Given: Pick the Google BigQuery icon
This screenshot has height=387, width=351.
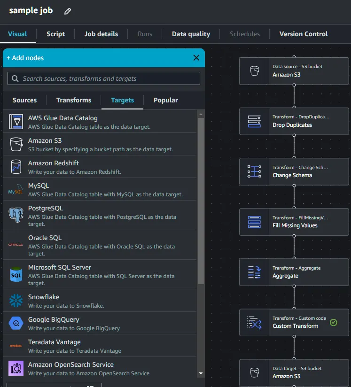Looking at the screenshot, I should (x=16, y=323).
